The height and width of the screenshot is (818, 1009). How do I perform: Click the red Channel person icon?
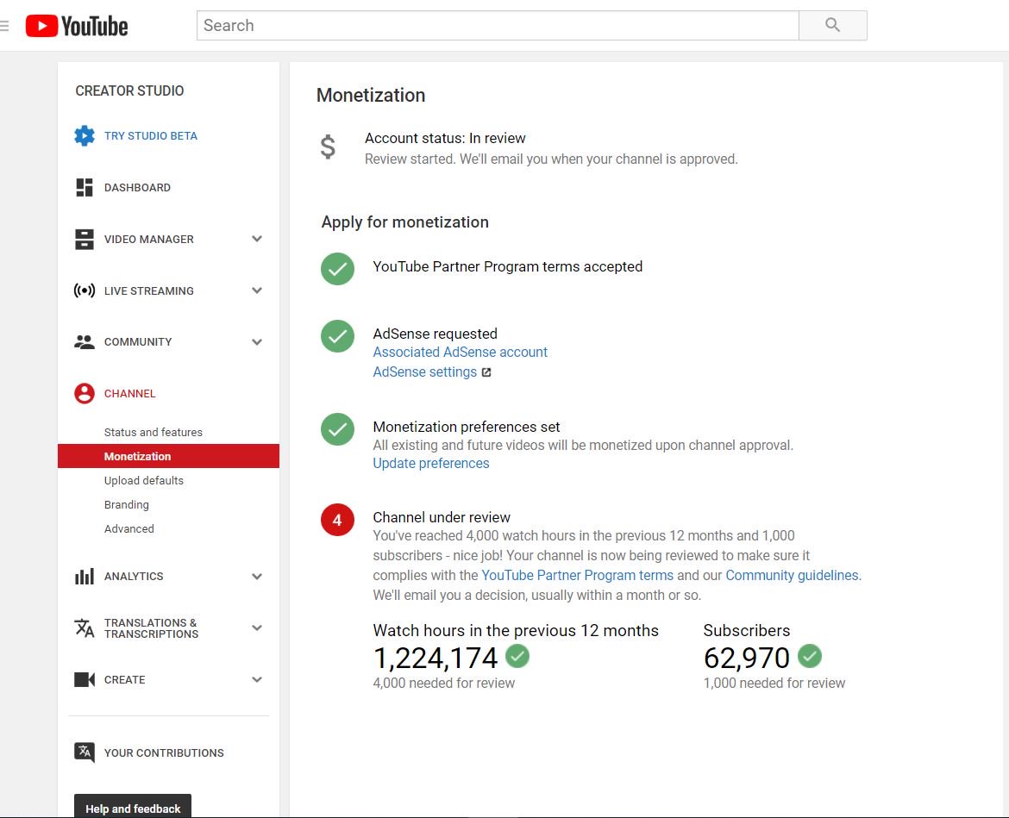point(85,394)
